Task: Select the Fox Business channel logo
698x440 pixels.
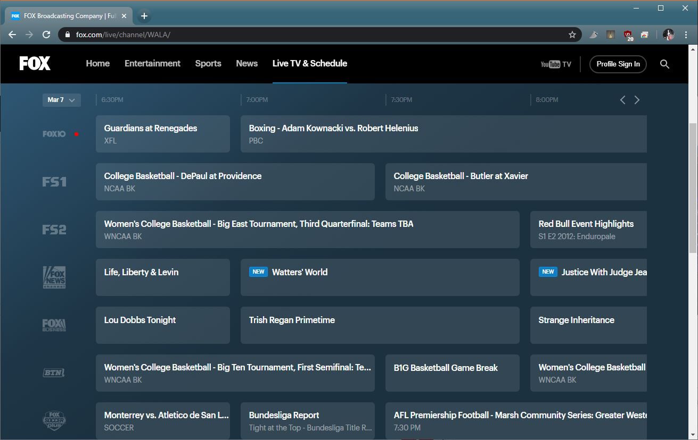Action: (54, 325)
